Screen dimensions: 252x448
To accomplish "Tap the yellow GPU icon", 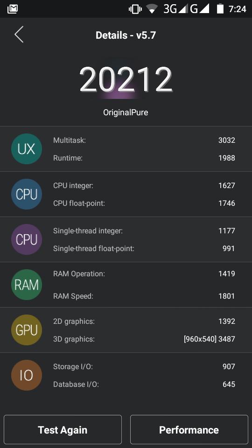I will (27, 330).
